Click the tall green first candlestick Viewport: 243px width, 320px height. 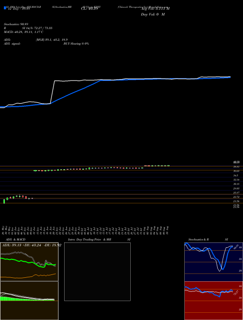(x=4, y=201)
